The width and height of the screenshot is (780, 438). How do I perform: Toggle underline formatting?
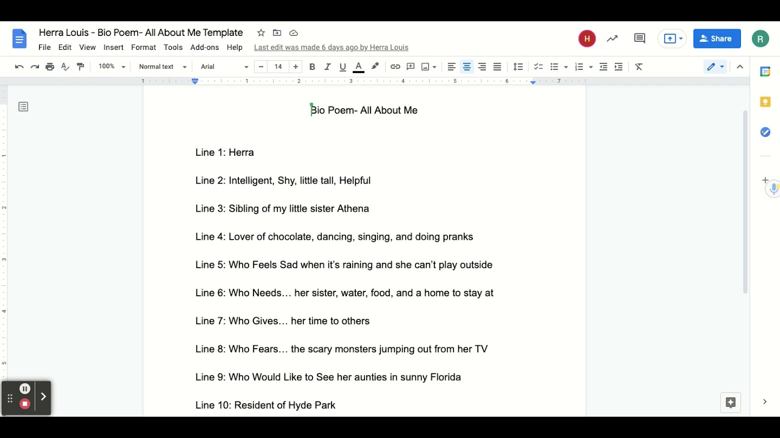point(342,67)
